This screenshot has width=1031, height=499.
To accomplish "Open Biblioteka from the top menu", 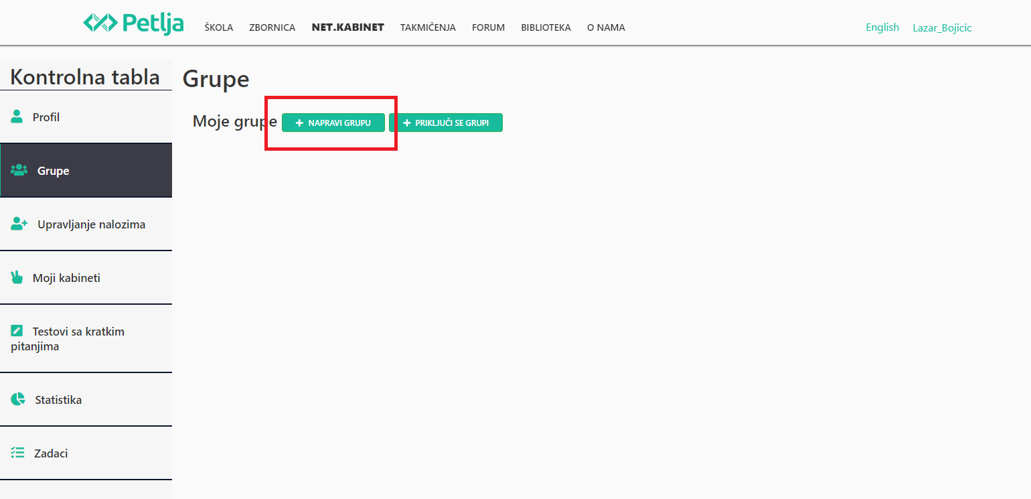I will pyautogui.click(x=546, y=27).
